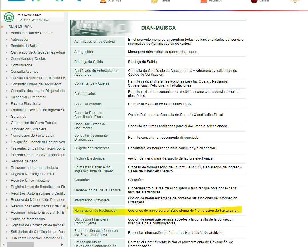Open TABLERO DE CONTROL link

pyautogui.click(x=33, y=20)
